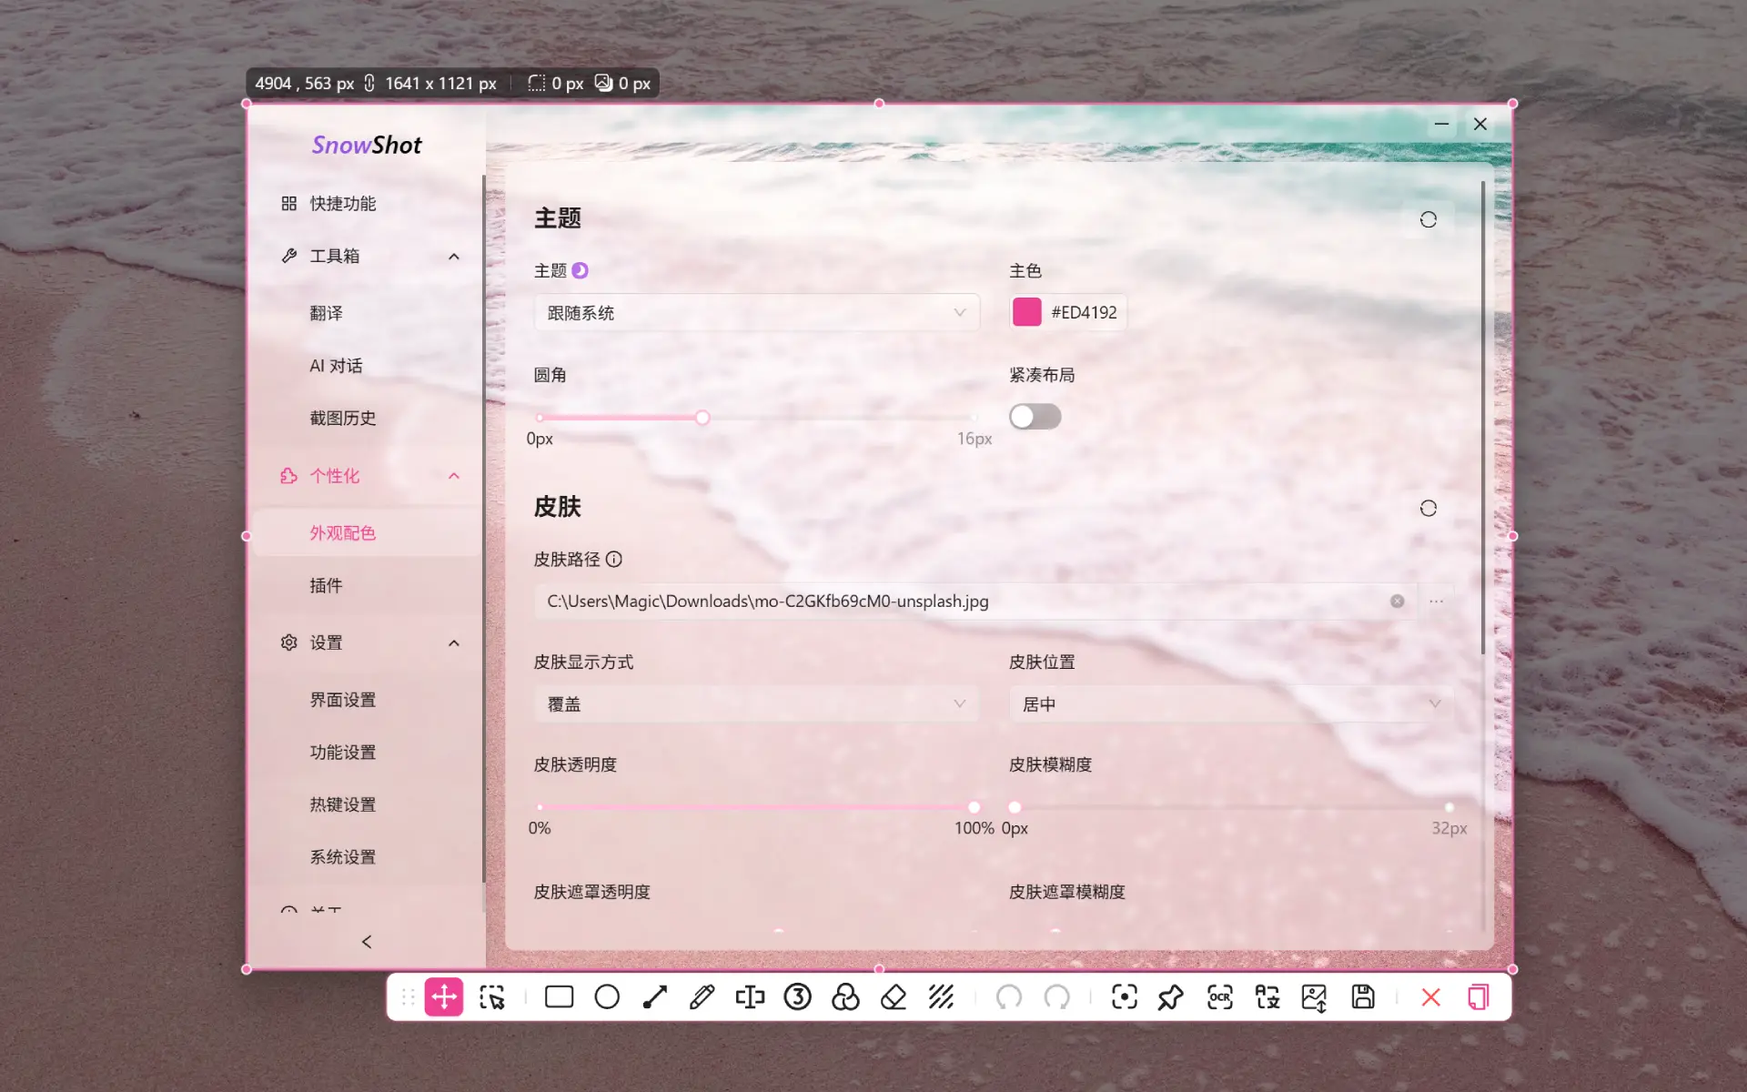Select the mosaic blur tool

coord(942,997)
